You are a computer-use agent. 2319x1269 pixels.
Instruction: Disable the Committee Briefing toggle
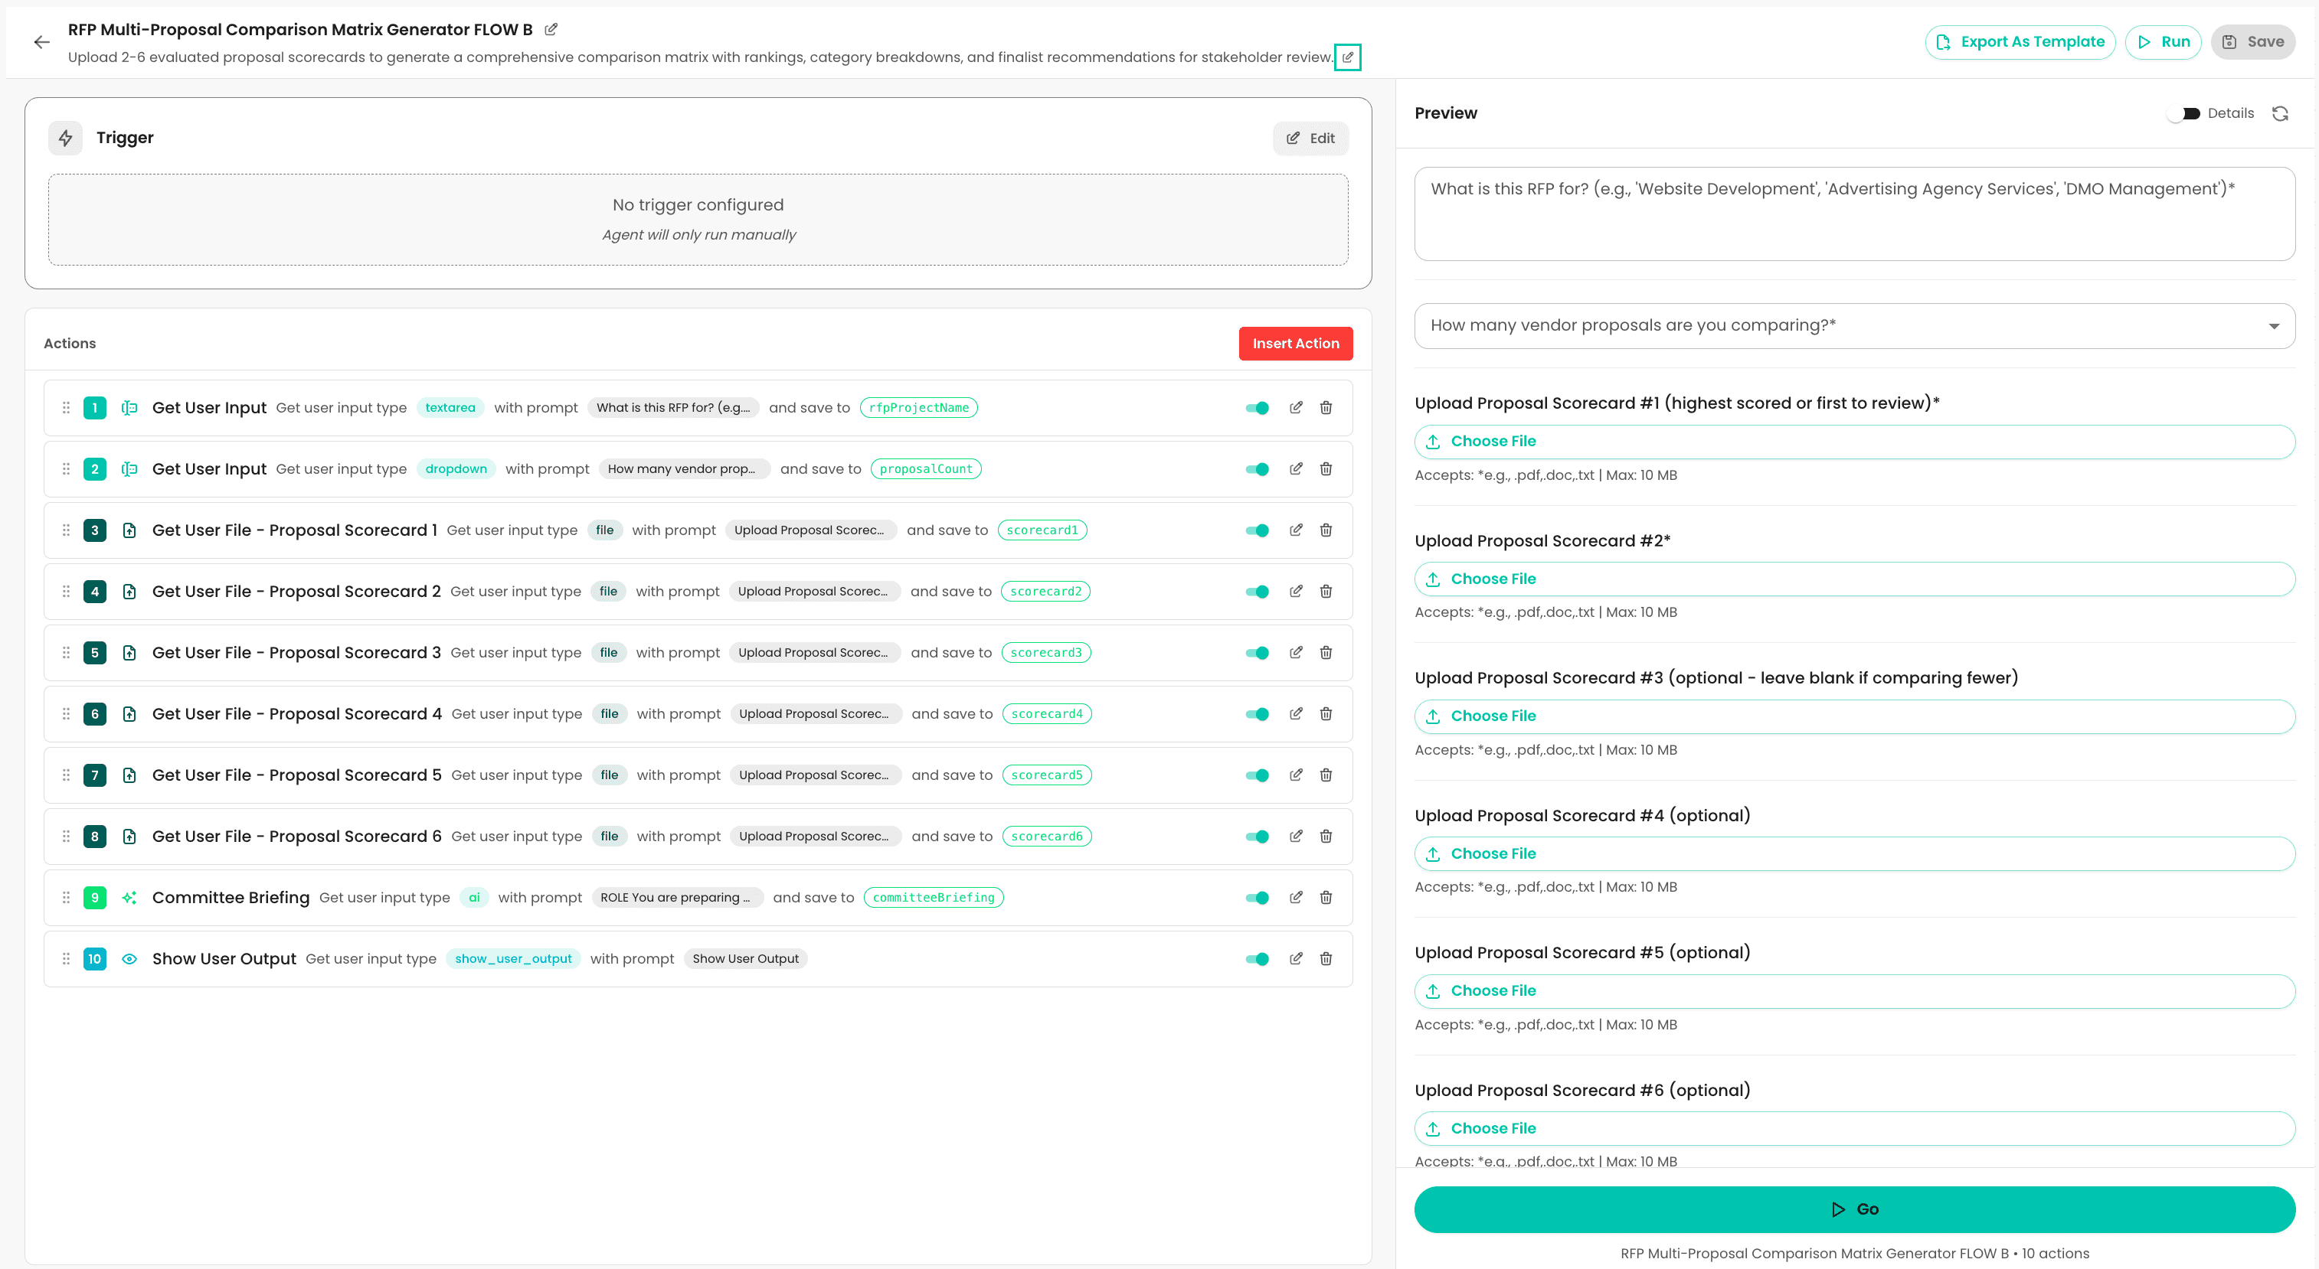point(1257,897)
